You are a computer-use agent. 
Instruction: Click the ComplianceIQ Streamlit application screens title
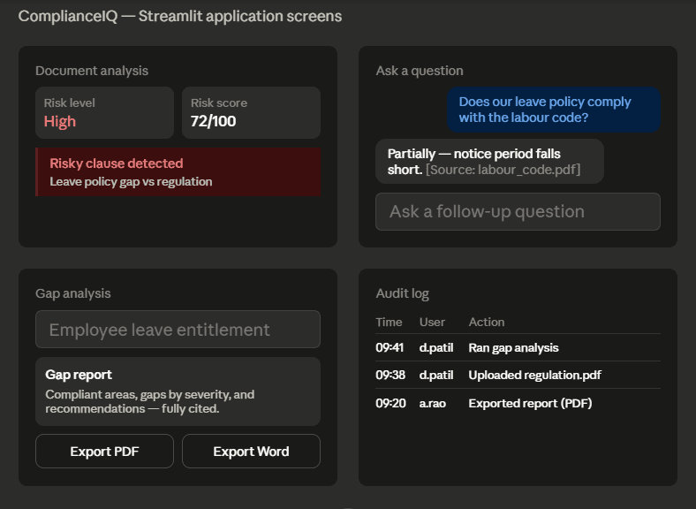180,16
